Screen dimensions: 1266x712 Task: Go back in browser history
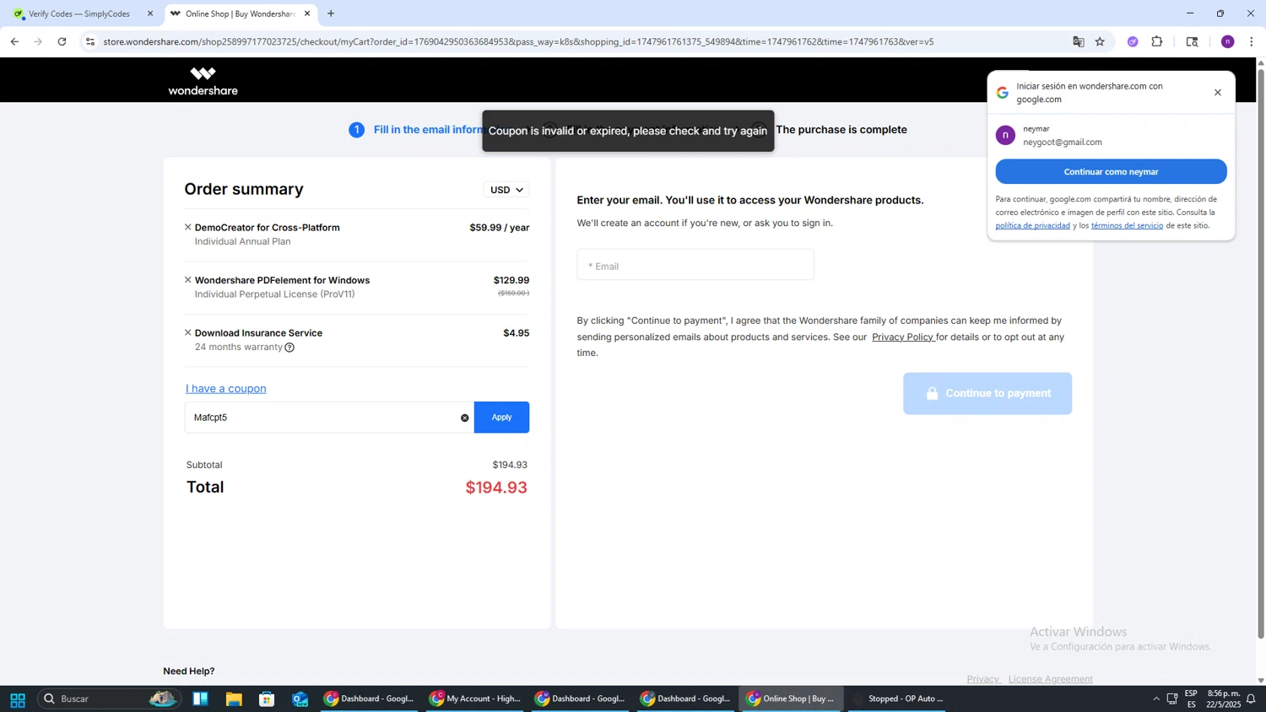coord(14,41)
